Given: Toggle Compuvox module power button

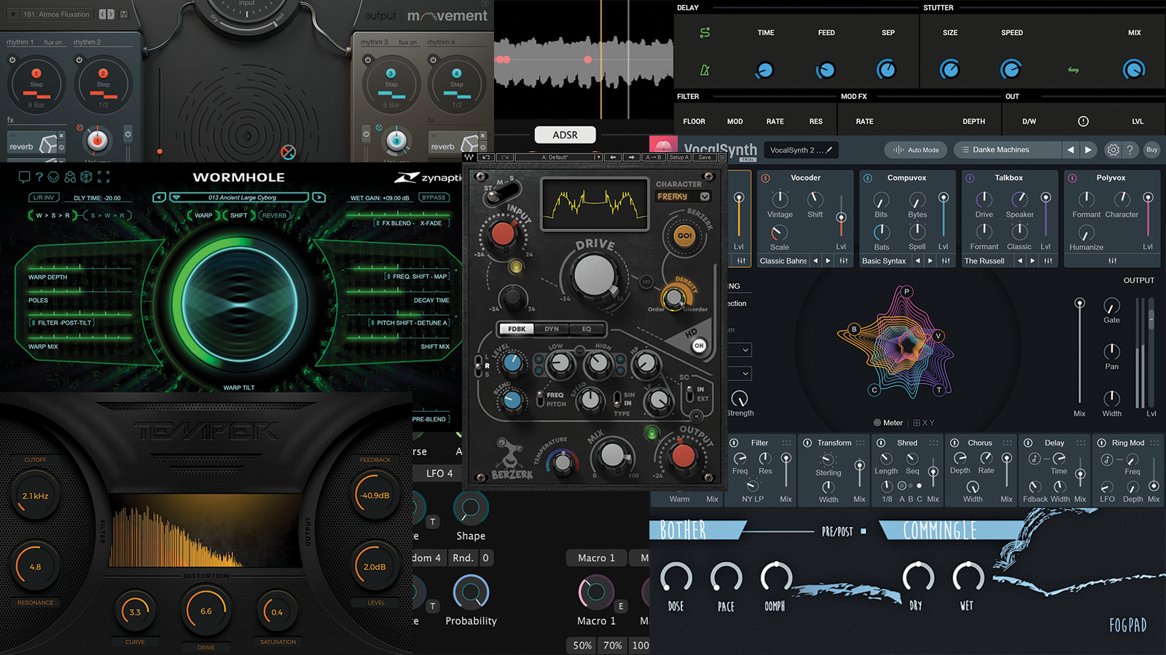Looking at the screenshot, I should pos(867,178).
